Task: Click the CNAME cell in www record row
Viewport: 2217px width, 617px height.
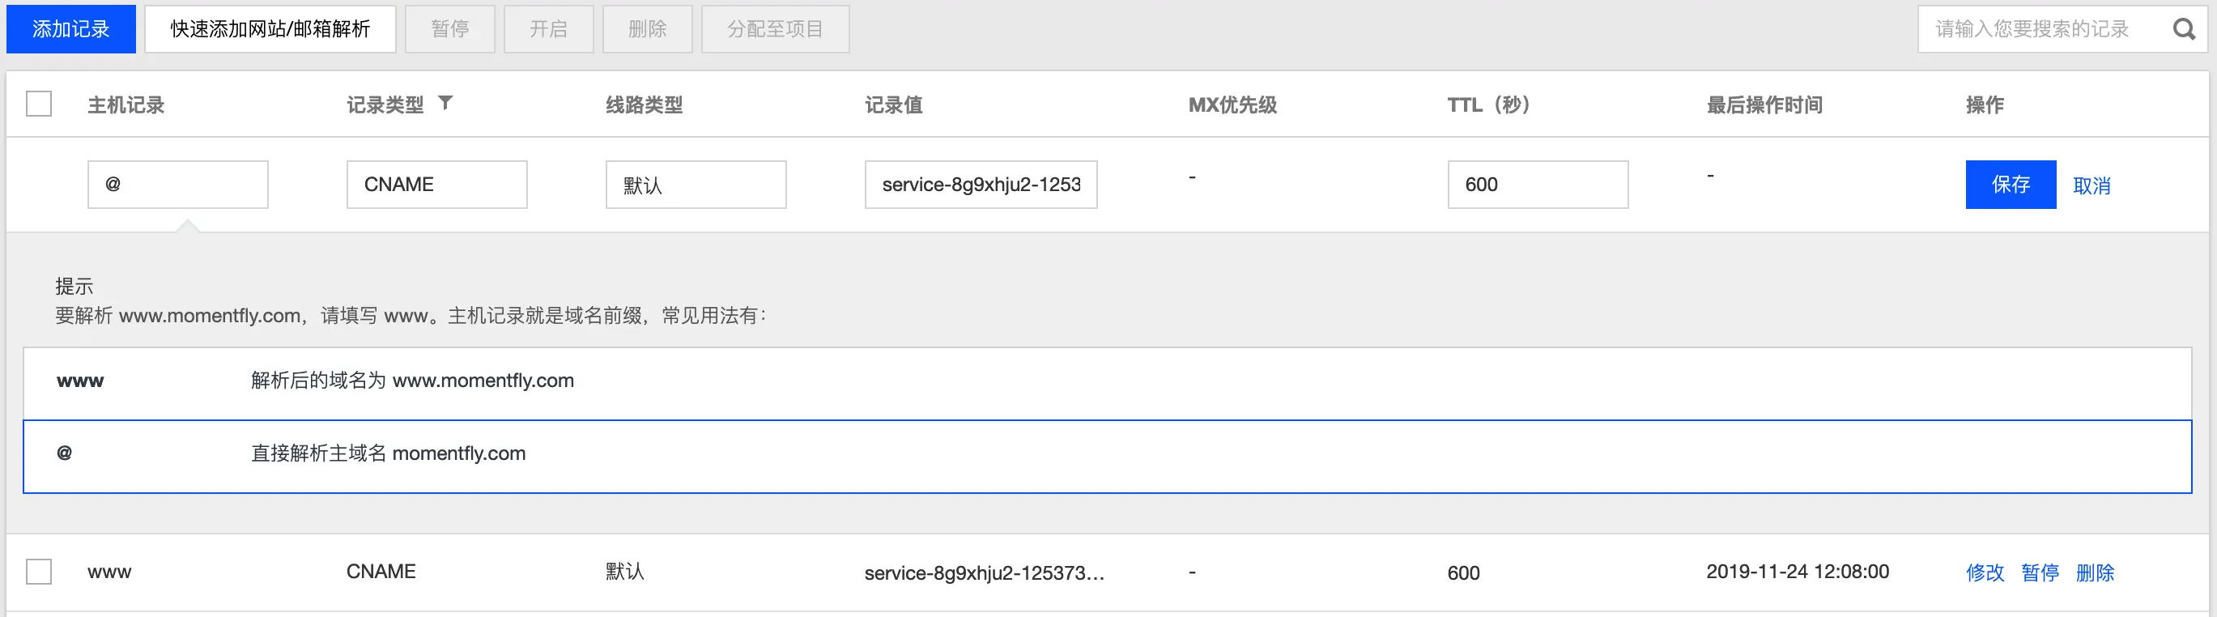Action: coord(381,572)
